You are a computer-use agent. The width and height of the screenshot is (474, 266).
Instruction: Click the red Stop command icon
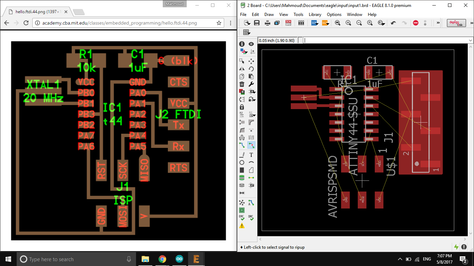tap(416, 23)
